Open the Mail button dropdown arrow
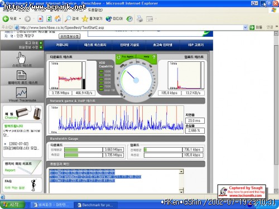This screenshot has width=279, height=209. pyautogui.click(x=156, y=19)
